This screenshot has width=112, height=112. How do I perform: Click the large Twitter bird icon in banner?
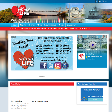tap(51, 65)
